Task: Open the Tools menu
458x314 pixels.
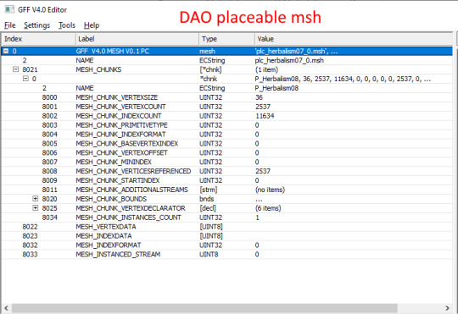Action: pyautogui.click(x=67, y=25)
